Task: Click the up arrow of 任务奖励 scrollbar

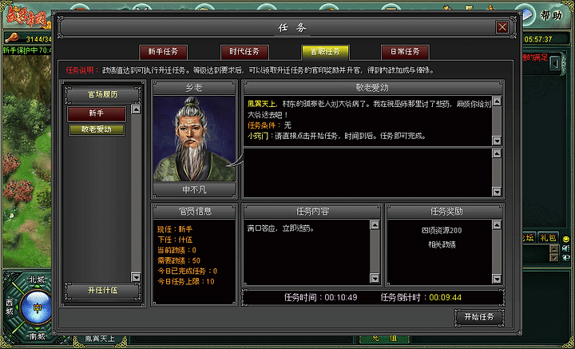Action: pos(497,224)
